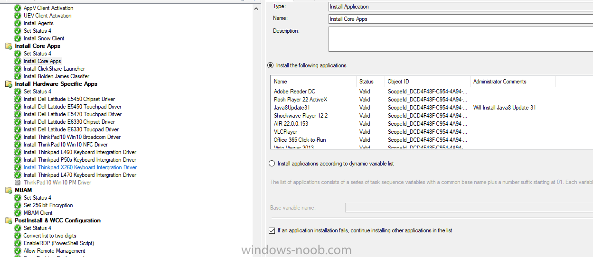Image resolution: width=593 pixels, height=257 pixels.
Task: Click green check icon beside UEV Client Activation
Action: coord(18,16)
